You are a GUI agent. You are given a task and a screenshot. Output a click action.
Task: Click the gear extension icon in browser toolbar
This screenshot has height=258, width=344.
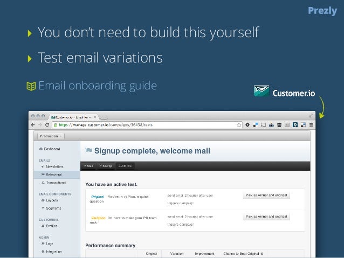click(247, 125)
